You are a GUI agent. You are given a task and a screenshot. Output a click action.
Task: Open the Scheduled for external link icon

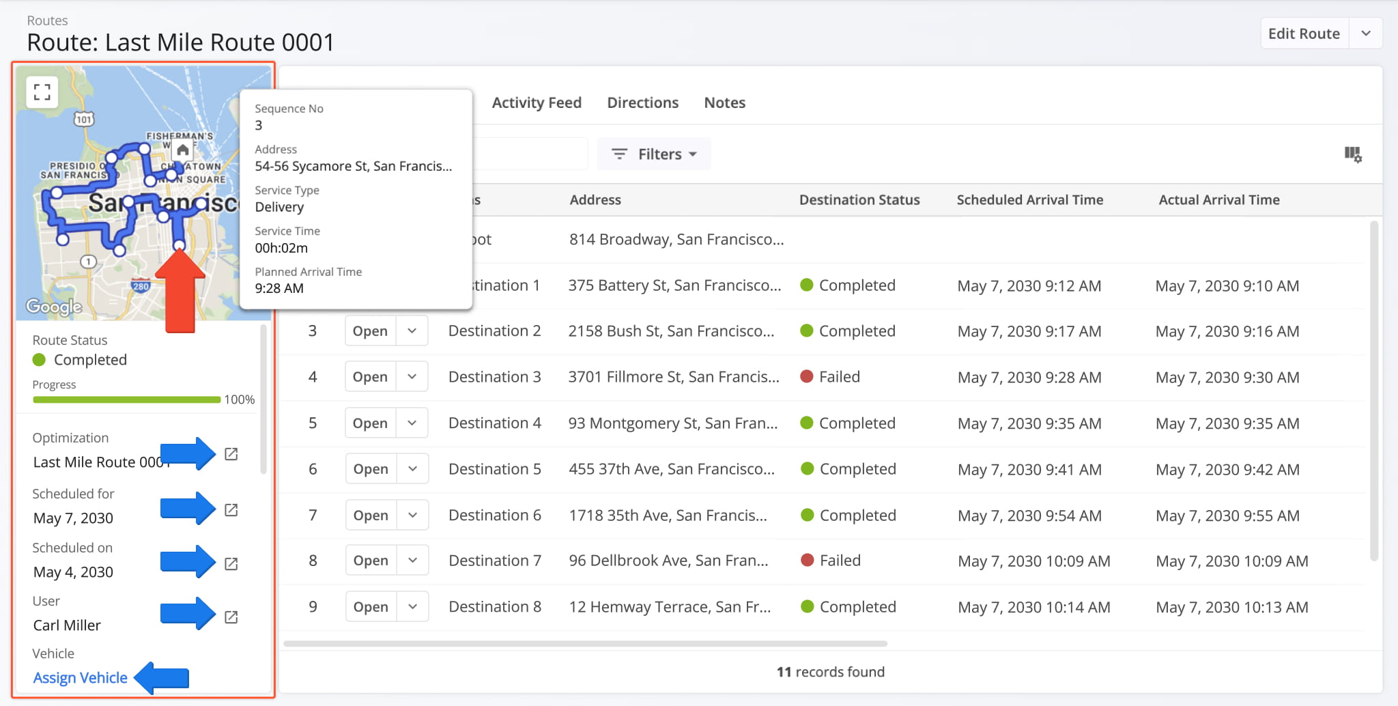(x=231, y=510)
